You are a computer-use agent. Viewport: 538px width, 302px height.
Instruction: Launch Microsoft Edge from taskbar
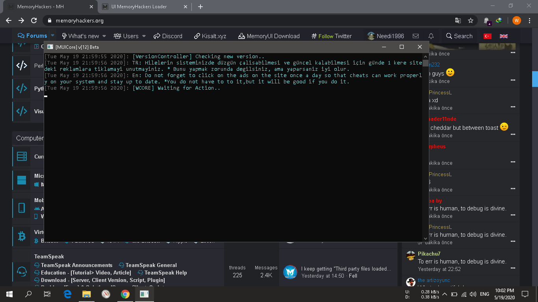[x=67, y=294]
